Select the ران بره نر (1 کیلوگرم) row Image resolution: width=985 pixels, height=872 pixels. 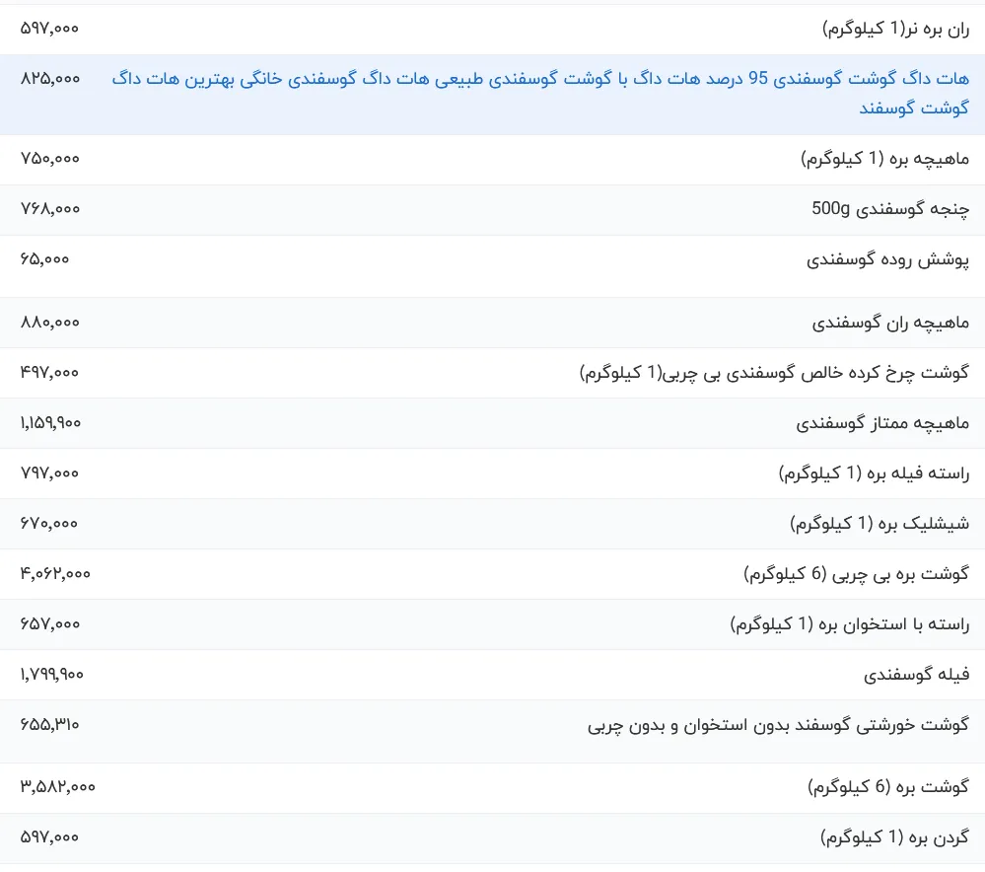pyautogui.click(x=493, y=29)
